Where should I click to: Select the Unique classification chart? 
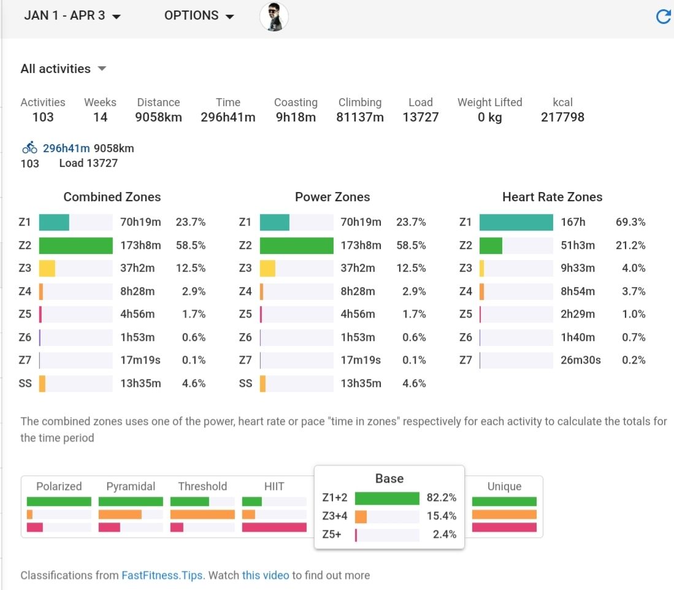tap(504, 507)
